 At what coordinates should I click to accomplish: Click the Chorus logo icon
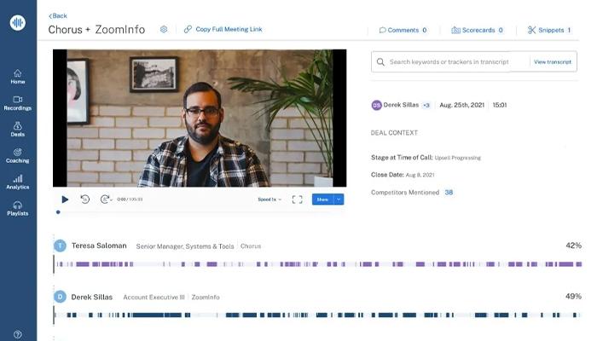(18, 22)
